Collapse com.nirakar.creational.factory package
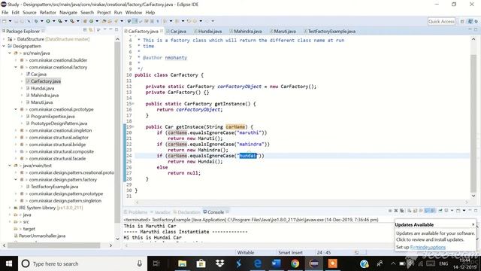This screenshot has height=271, width=481. pos(16,67)
